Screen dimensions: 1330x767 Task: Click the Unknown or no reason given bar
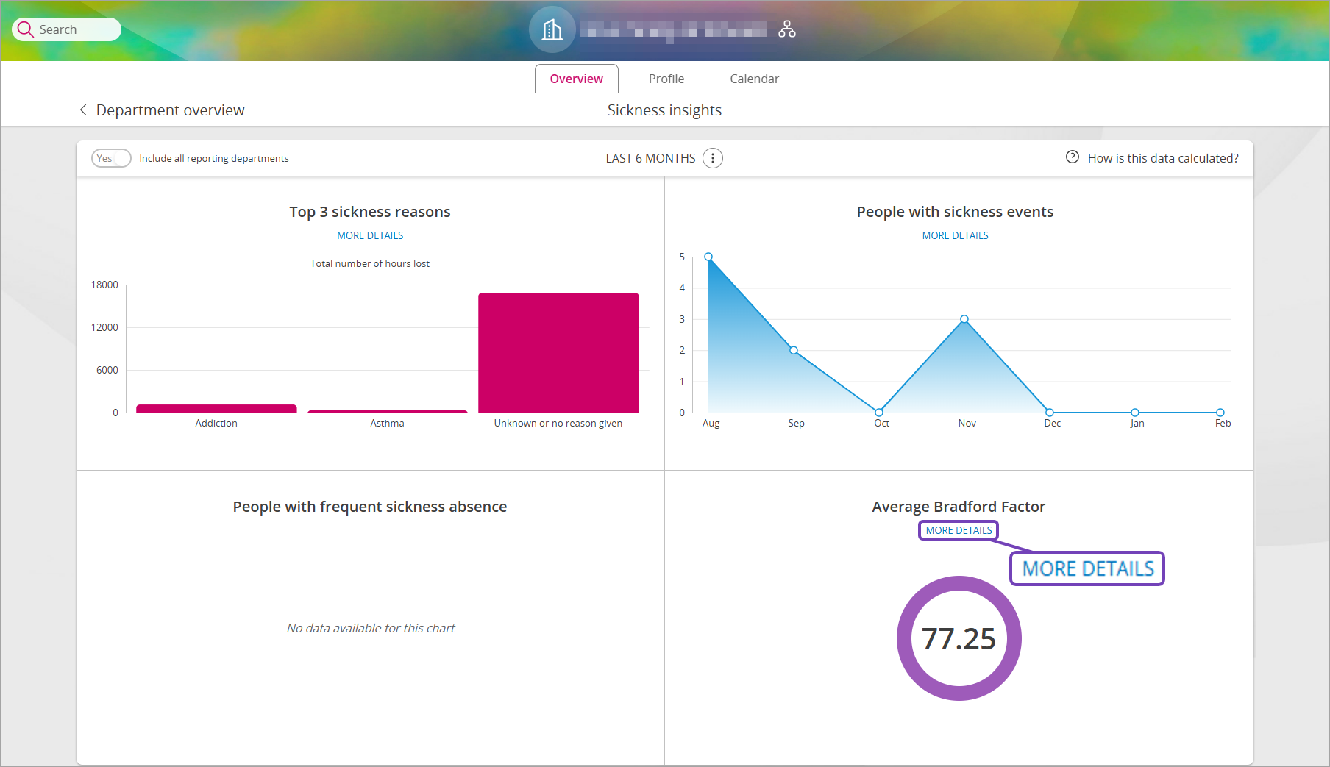pyautogui.click(x=558, y=352)
